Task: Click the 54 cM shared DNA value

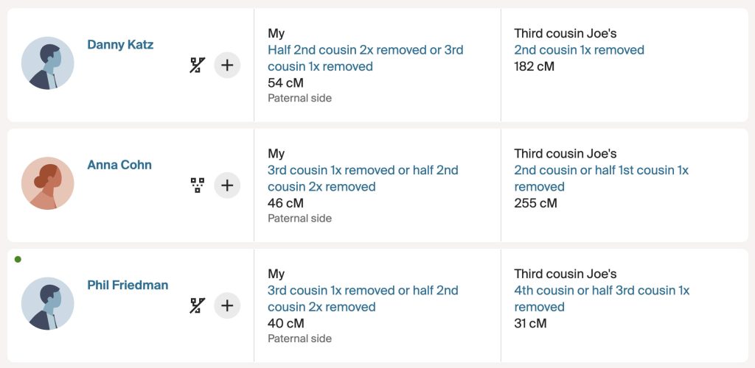Action: coord(285,82)
